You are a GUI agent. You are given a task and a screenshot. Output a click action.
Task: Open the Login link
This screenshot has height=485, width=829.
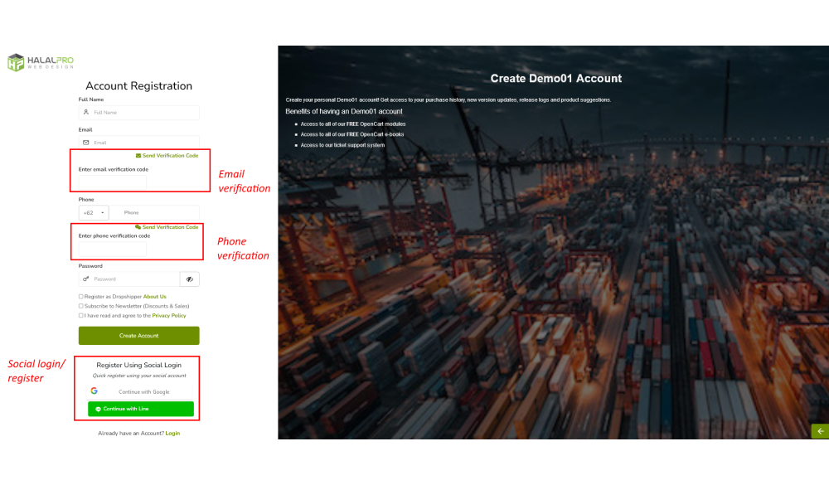173,433
